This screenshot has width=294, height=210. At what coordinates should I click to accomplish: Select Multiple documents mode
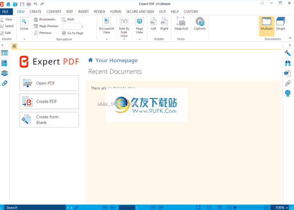(x=266, y=26)
